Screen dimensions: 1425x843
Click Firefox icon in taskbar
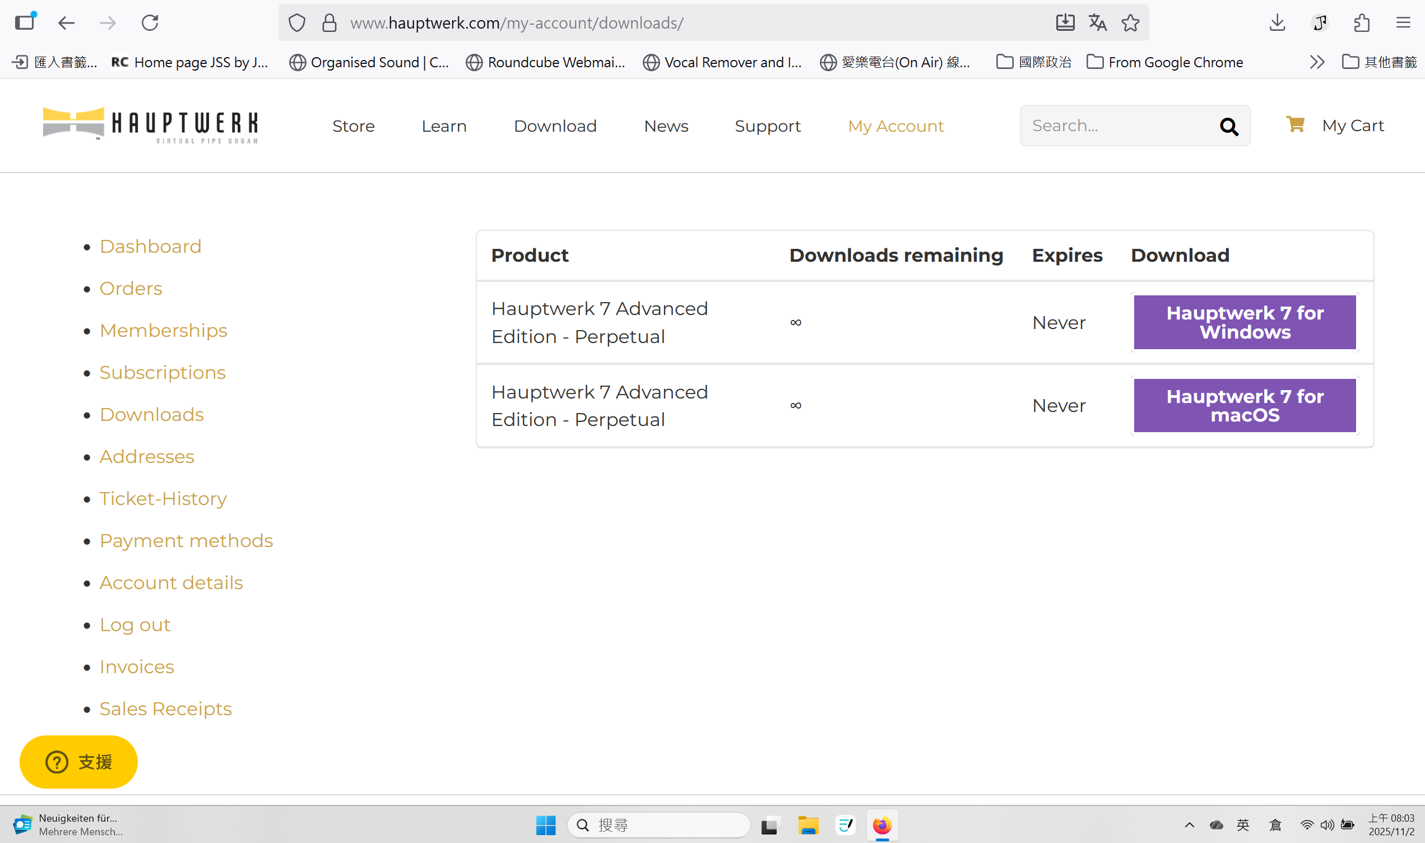click(x=882, y=825)
